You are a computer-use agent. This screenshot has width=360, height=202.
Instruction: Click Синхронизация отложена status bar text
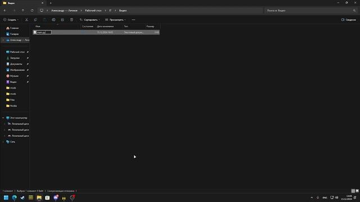coord(61,191)
